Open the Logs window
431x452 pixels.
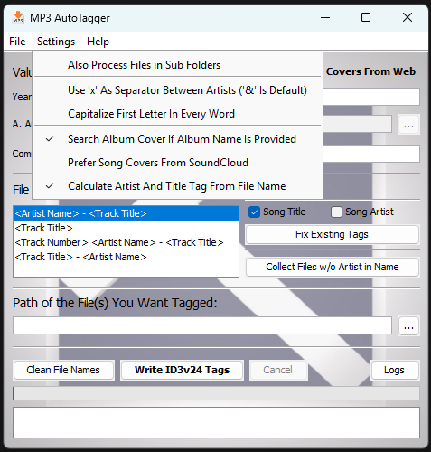click(394, 370)
